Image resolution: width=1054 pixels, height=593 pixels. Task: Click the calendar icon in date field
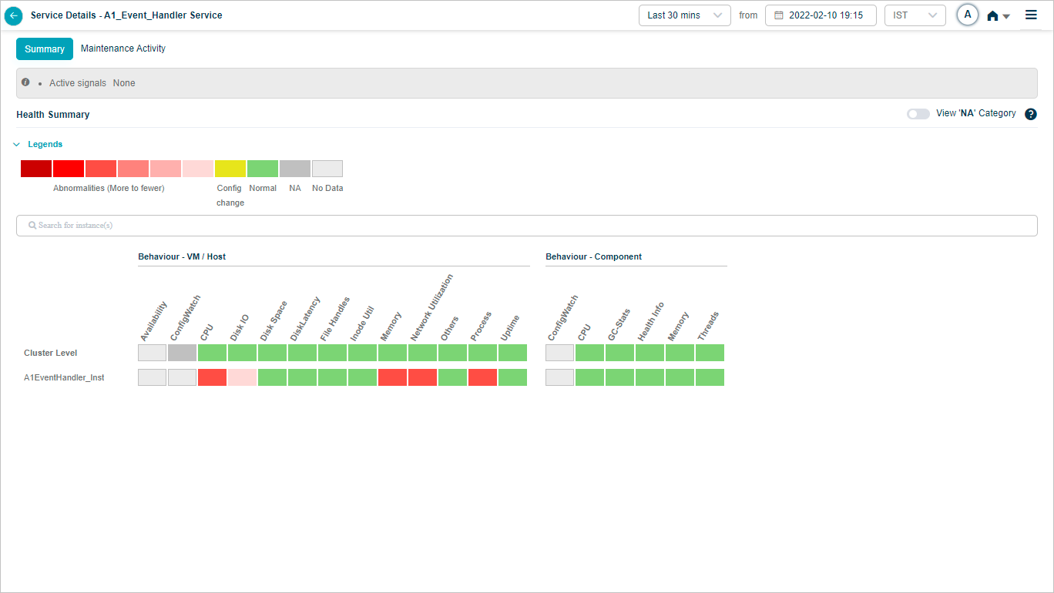tap(778, 15)
